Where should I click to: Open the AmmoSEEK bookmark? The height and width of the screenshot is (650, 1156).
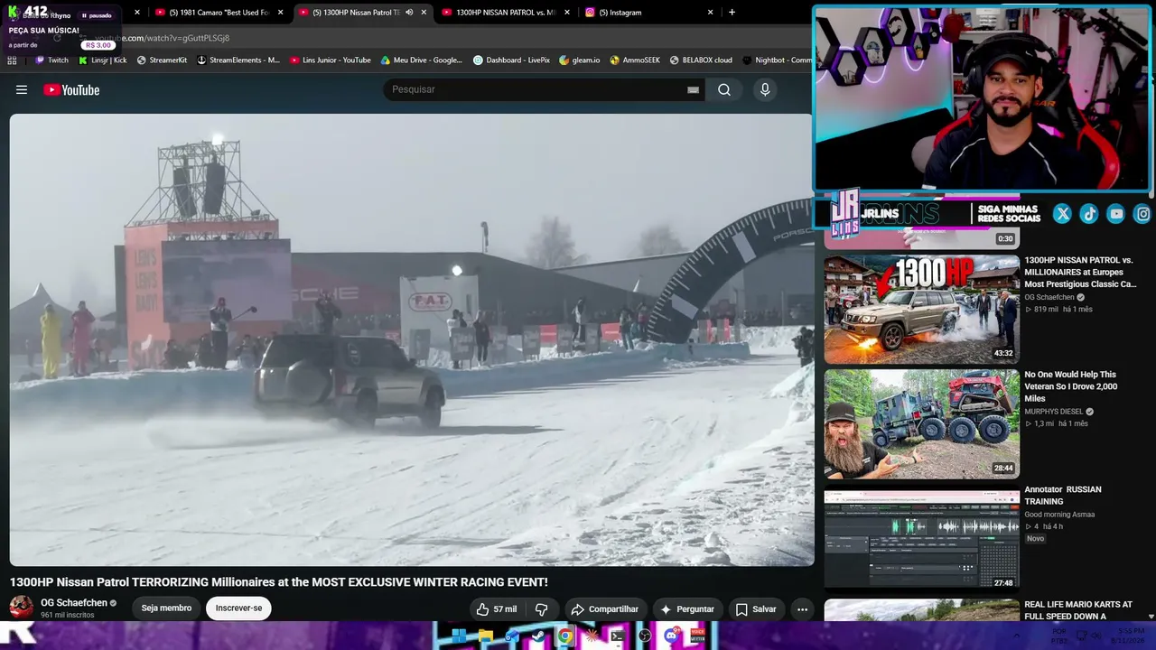click(635, 60)
